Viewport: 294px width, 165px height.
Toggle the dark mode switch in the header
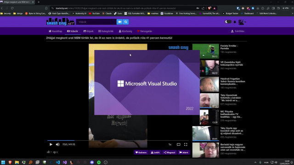click(x=228, y=22)
